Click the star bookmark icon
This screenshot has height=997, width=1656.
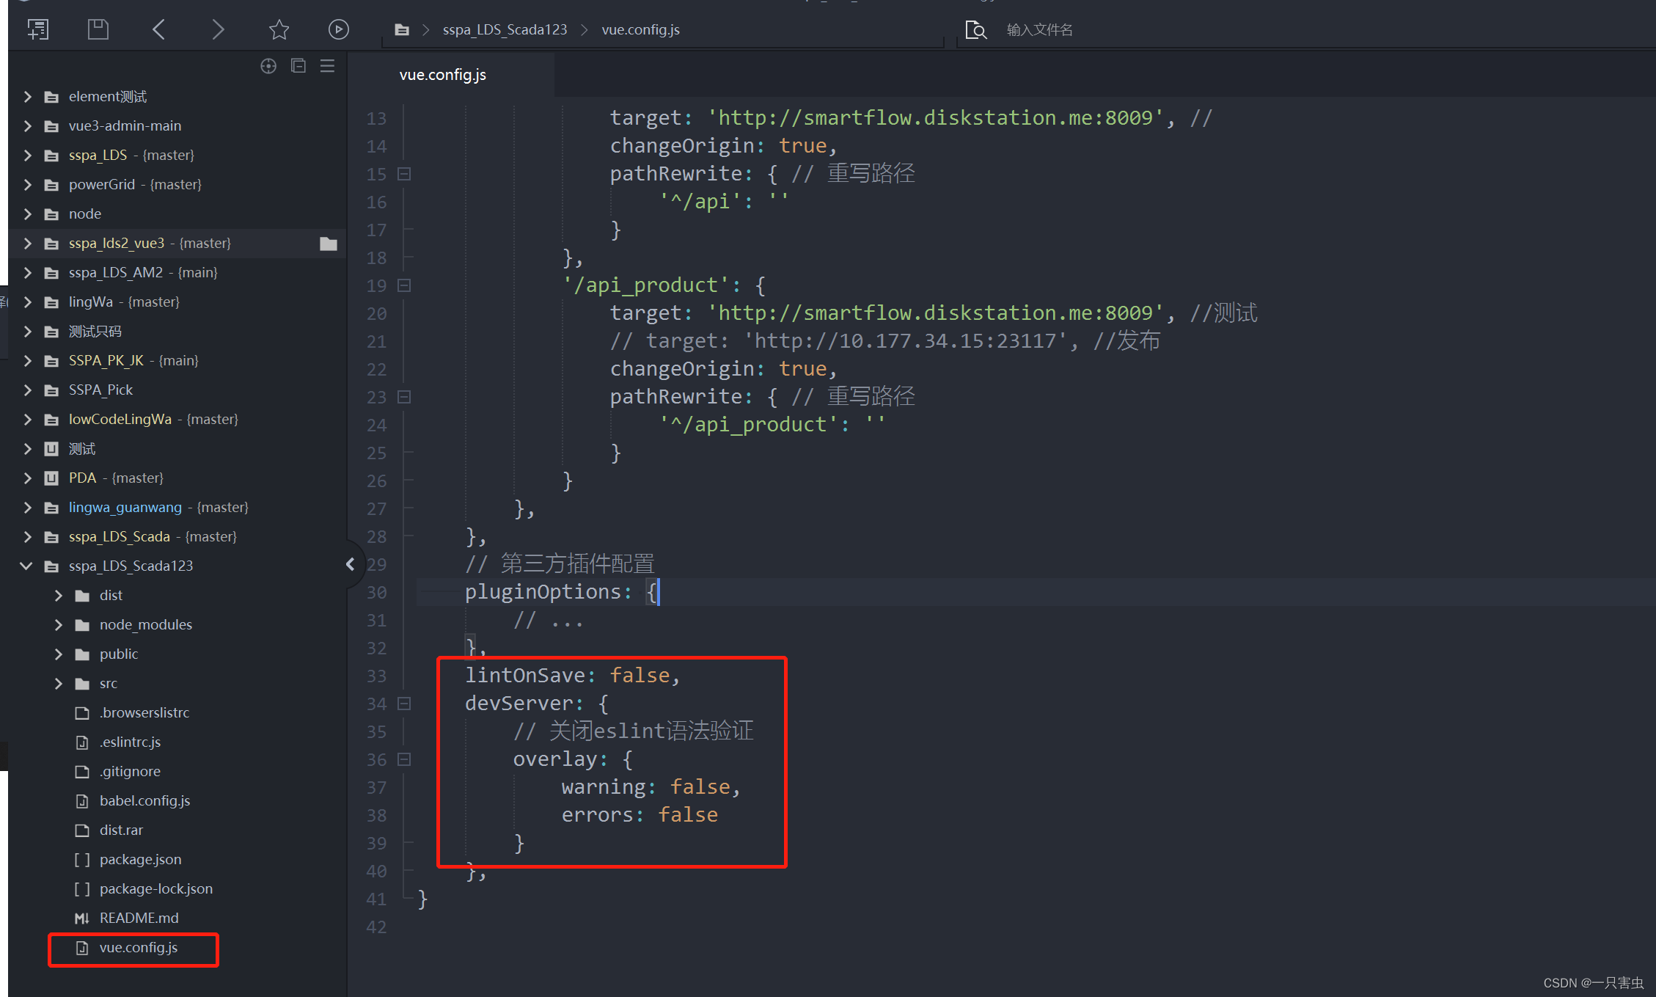coord(279,29)
